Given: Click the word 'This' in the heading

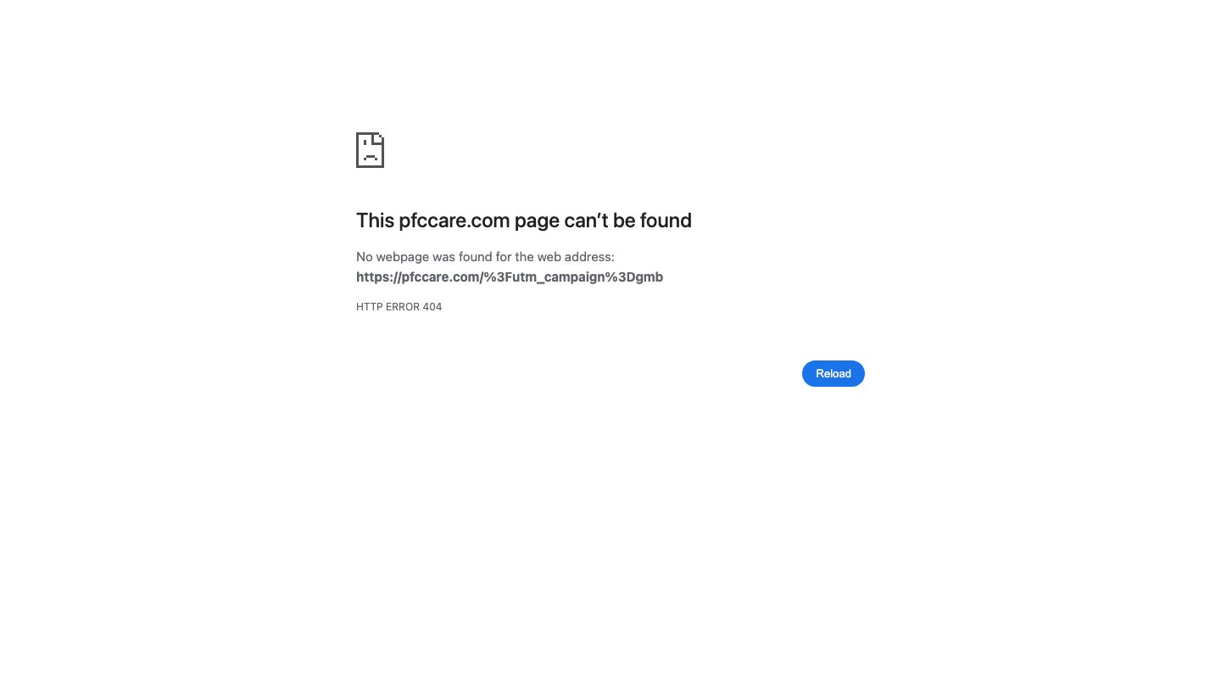Looking at the screenshot, I should [375, 221].
